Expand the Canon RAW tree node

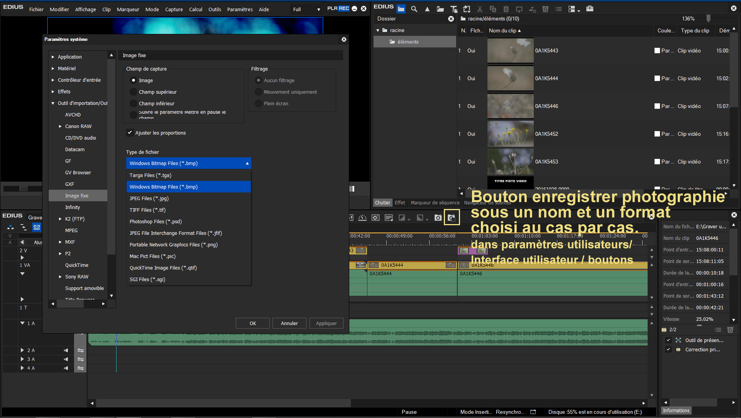click(x=60, y=126)
